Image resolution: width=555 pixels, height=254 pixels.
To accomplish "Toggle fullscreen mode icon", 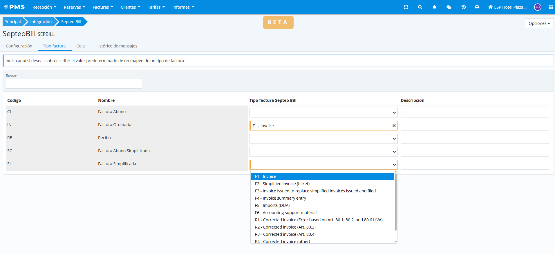I will 406,7.
